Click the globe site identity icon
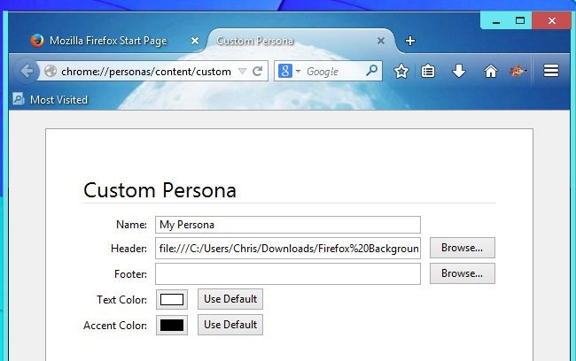 (51, 71)
